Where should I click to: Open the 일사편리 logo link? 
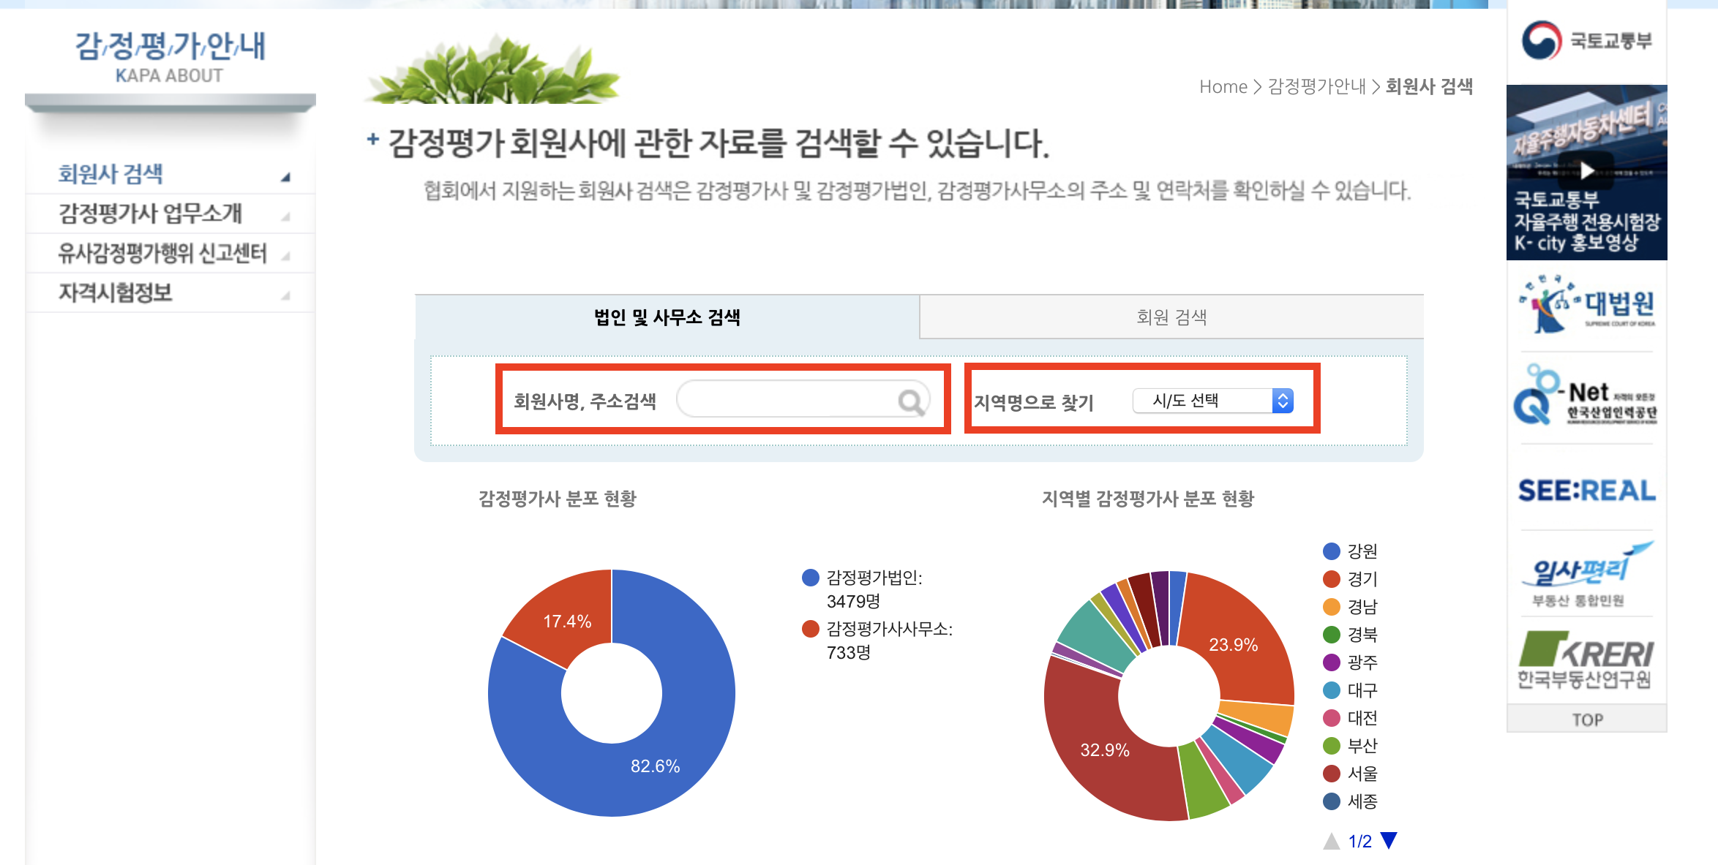(x=1586, y=575)
